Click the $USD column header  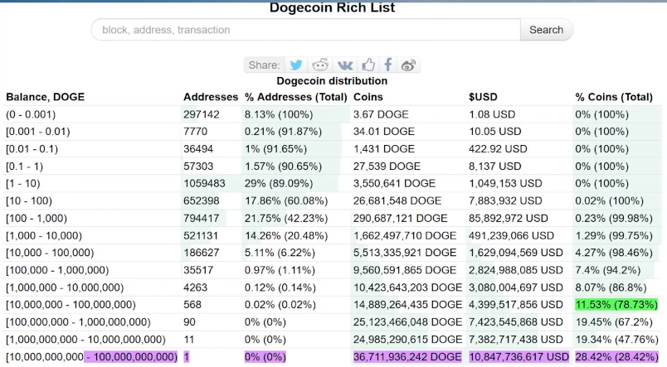pyautogui.click(x=483, y=97)
